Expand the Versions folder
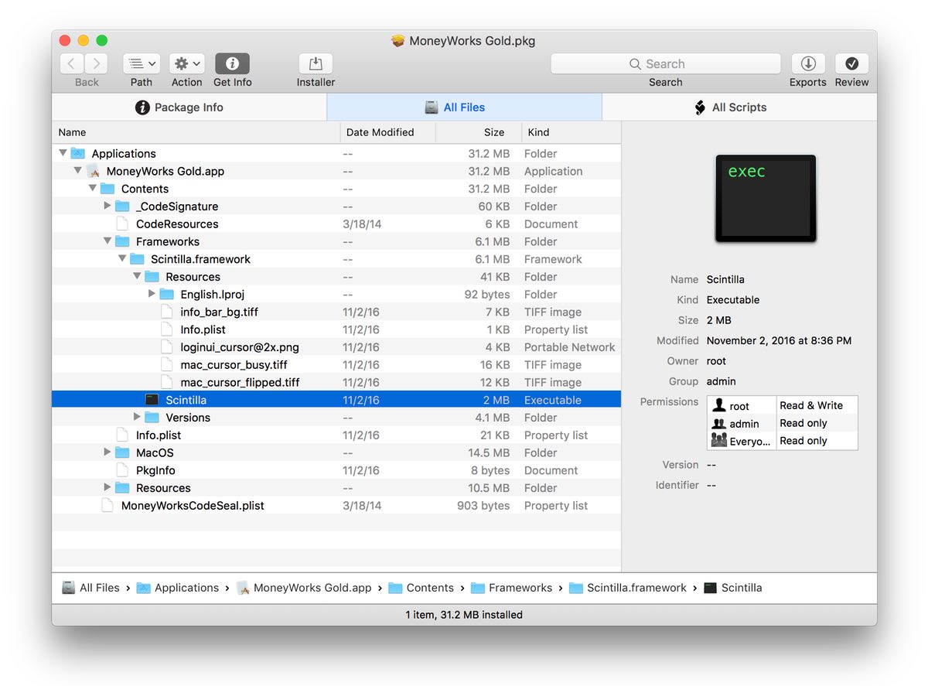Image resolution: width=928 pixels, height=686 pixels. click(137, 418)
